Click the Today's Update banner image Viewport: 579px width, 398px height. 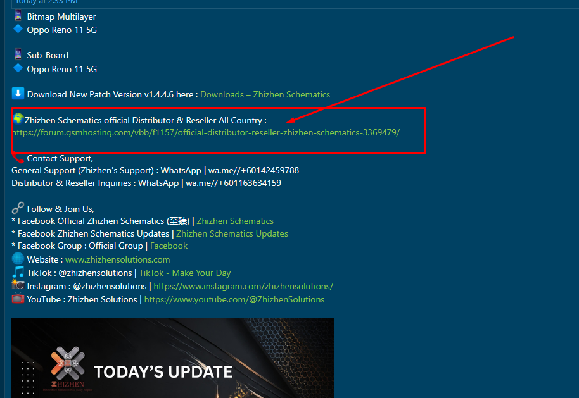point(172,358)
